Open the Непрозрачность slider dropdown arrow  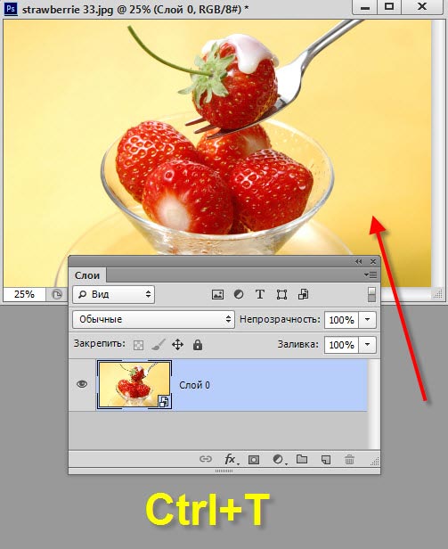coord(367,319)
